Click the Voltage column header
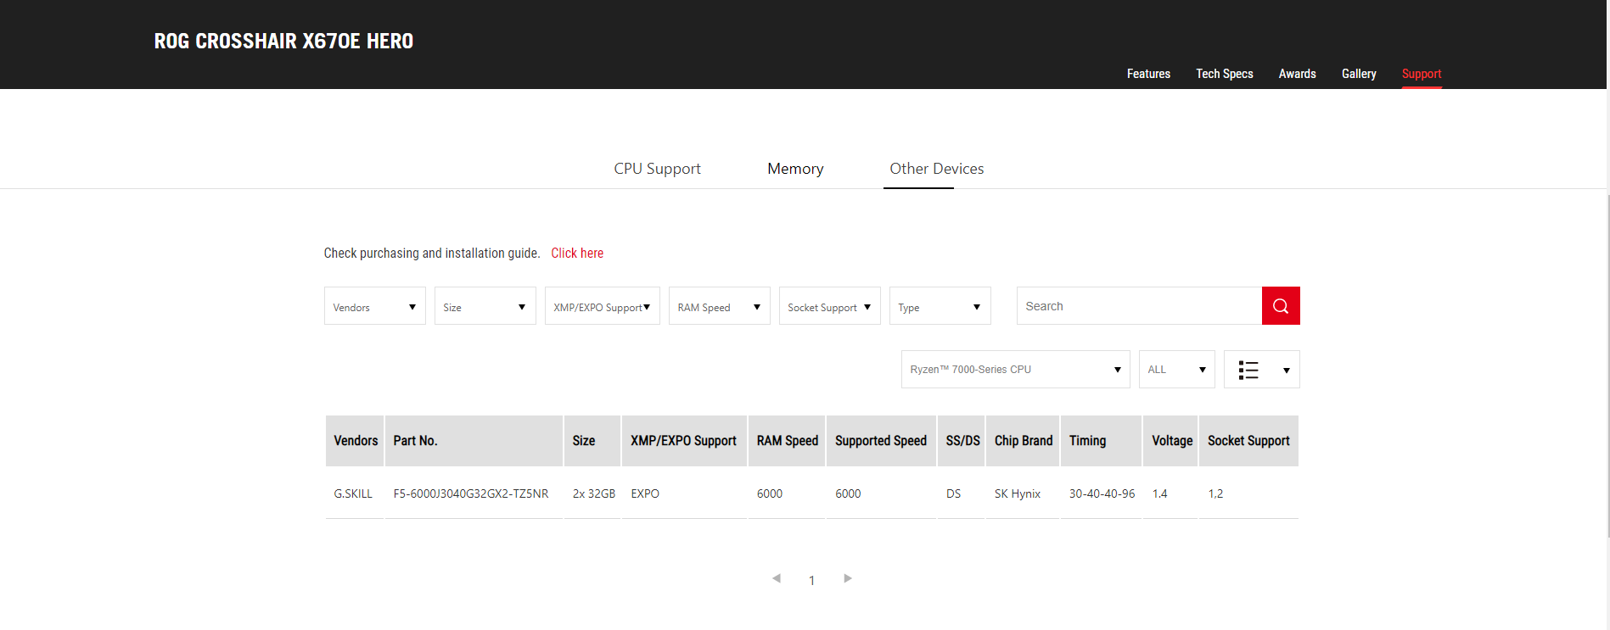 [x=1170, y=441]
